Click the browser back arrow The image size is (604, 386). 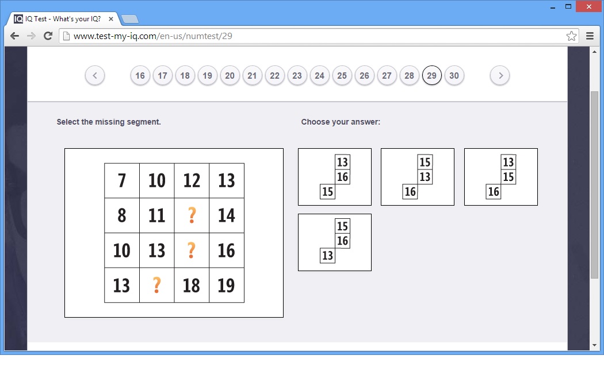(14, 36)
